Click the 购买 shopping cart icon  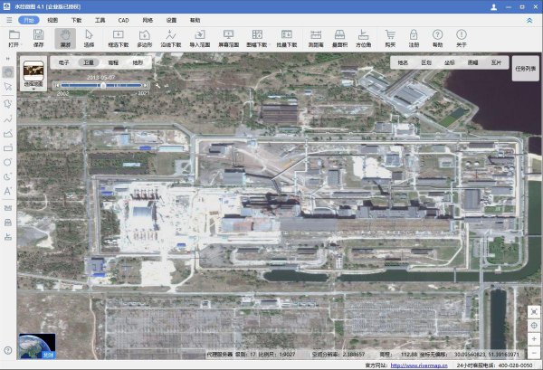390,37
